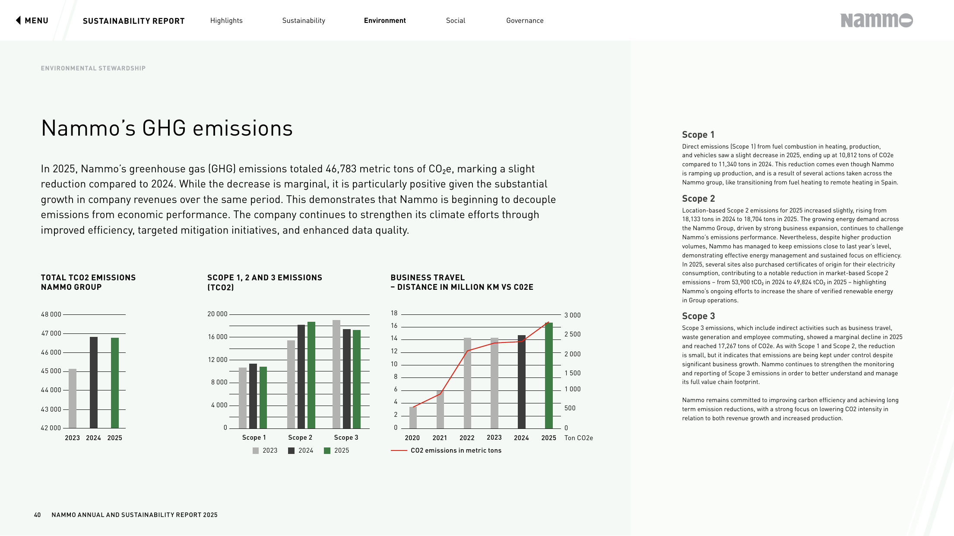Screen dimensions: 954x536
Task: Click the TOTAL TCO2 EMISSIONS chart title
Action: coord(89,282)
